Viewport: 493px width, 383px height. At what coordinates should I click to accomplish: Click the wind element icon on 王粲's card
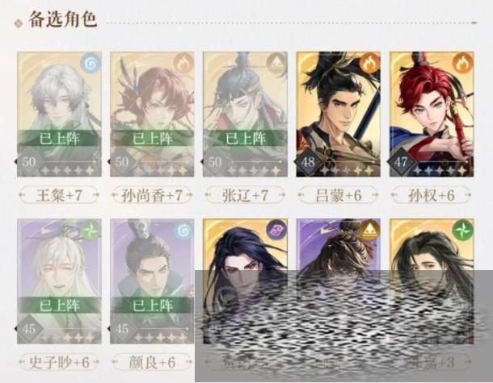[91, 64]
